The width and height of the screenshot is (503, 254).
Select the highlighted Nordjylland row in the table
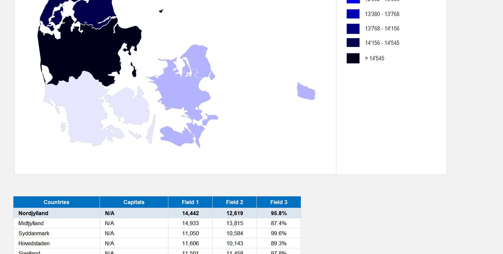(x=56, y=213)
